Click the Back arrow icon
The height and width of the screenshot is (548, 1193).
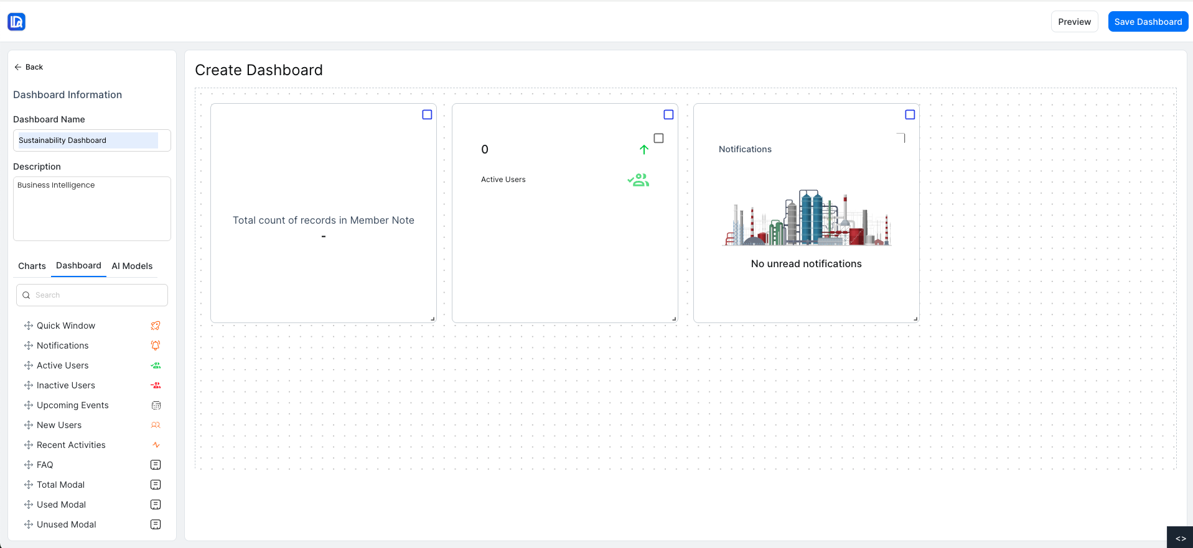pyautogui.click(x=17, y=67)
